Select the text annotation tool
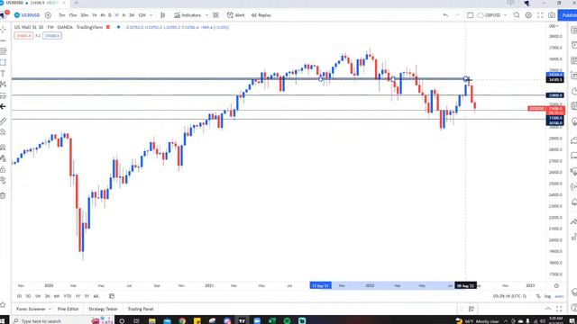 click(x=3, y=74)
